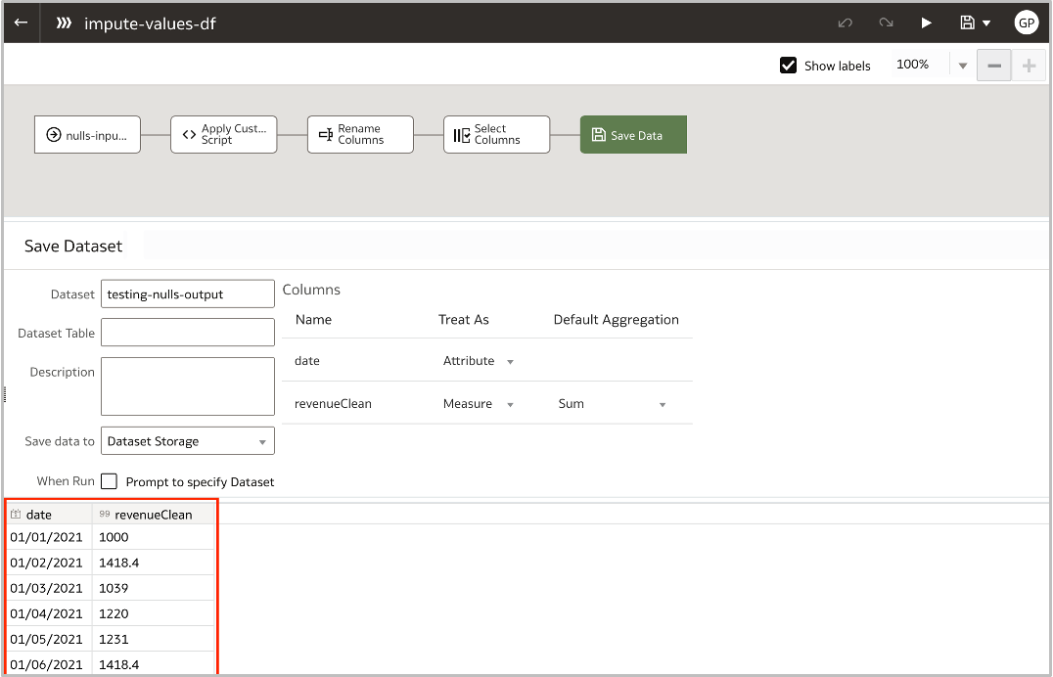Click the Dataset name input field

coord(187,293)
